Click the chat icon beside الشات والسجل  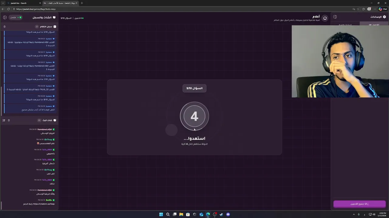click(x=54, y=17)
